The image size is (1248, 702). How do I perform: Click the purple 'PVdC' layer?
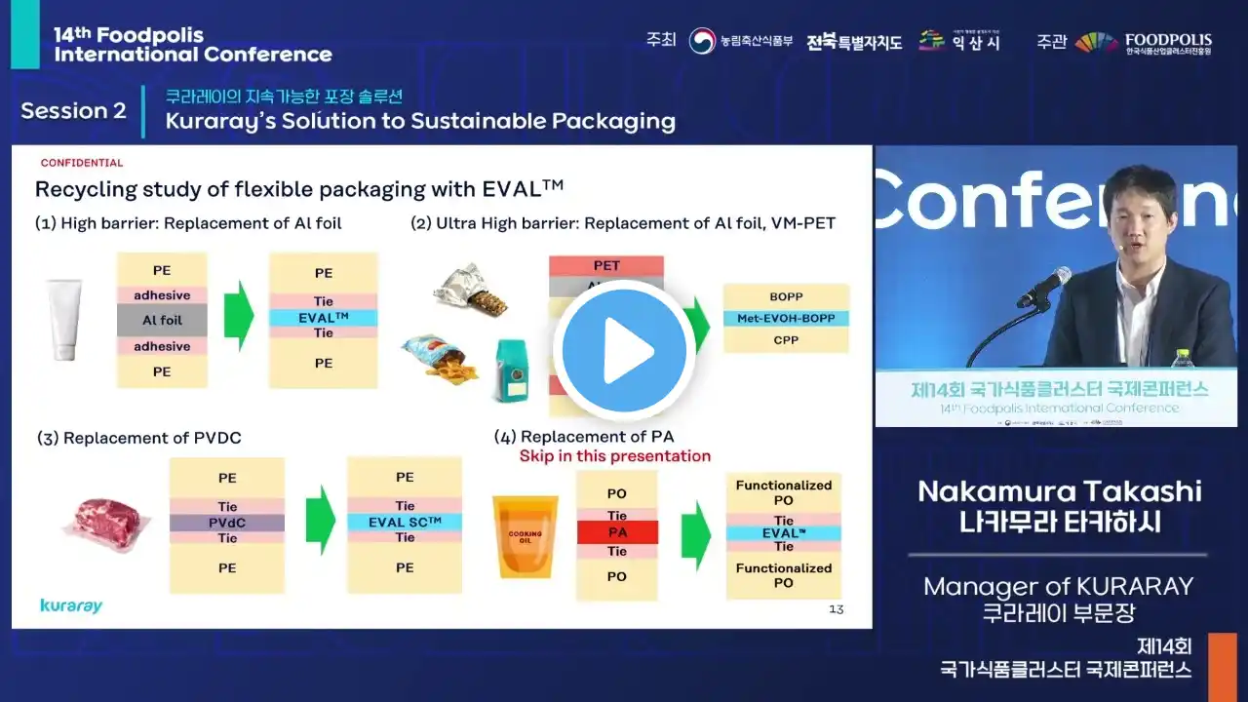click(x=227, y=523)
